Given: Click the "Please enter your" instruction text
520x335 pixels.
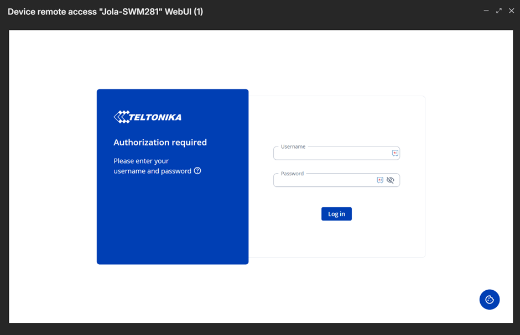Looking at the screenshot, I should [x=141, y=161].
